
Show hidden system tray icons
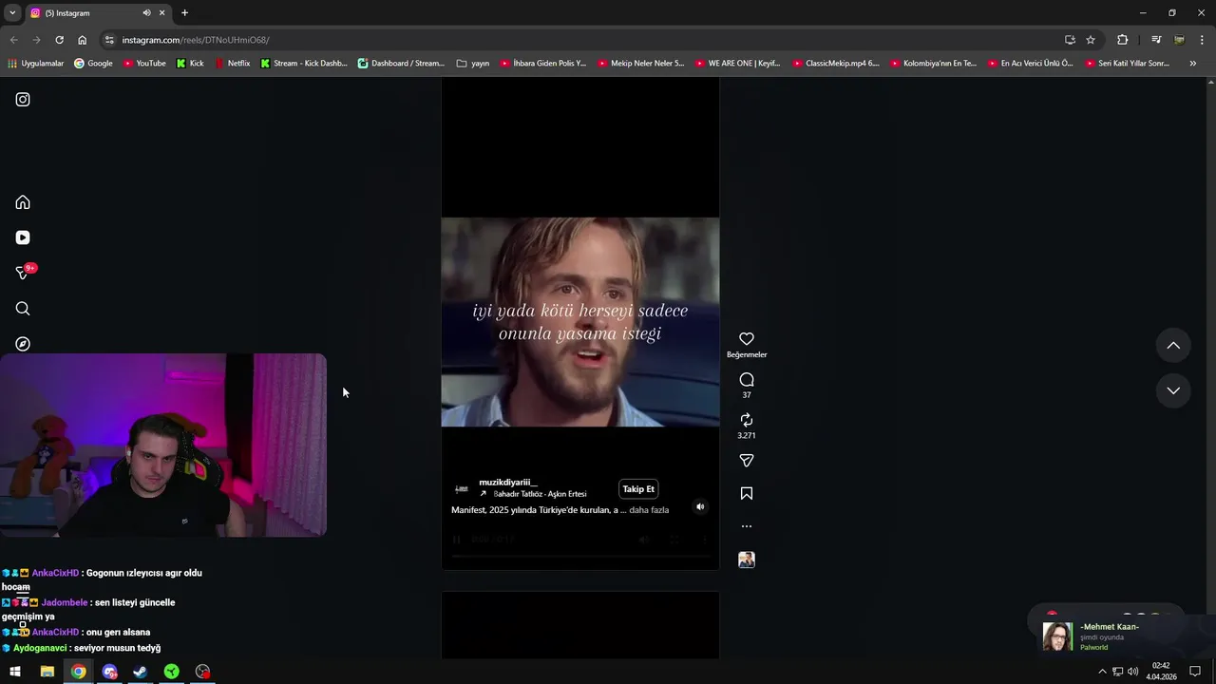coord(1102,672)
